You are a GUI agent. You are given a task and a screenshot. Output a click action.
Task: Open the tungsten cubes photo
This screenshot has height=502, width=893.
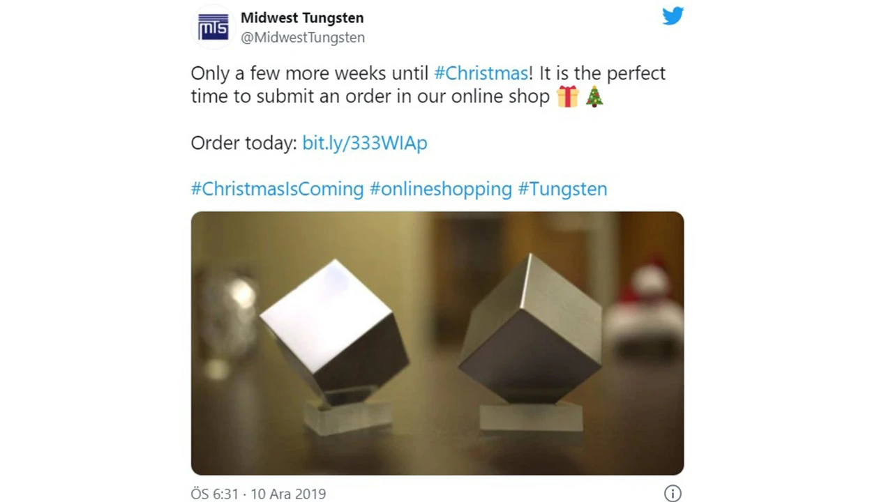[x=437, y=343]
